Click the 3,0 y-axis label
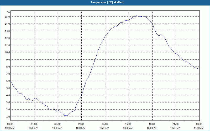The image size is (210, 131). (8, 102)
